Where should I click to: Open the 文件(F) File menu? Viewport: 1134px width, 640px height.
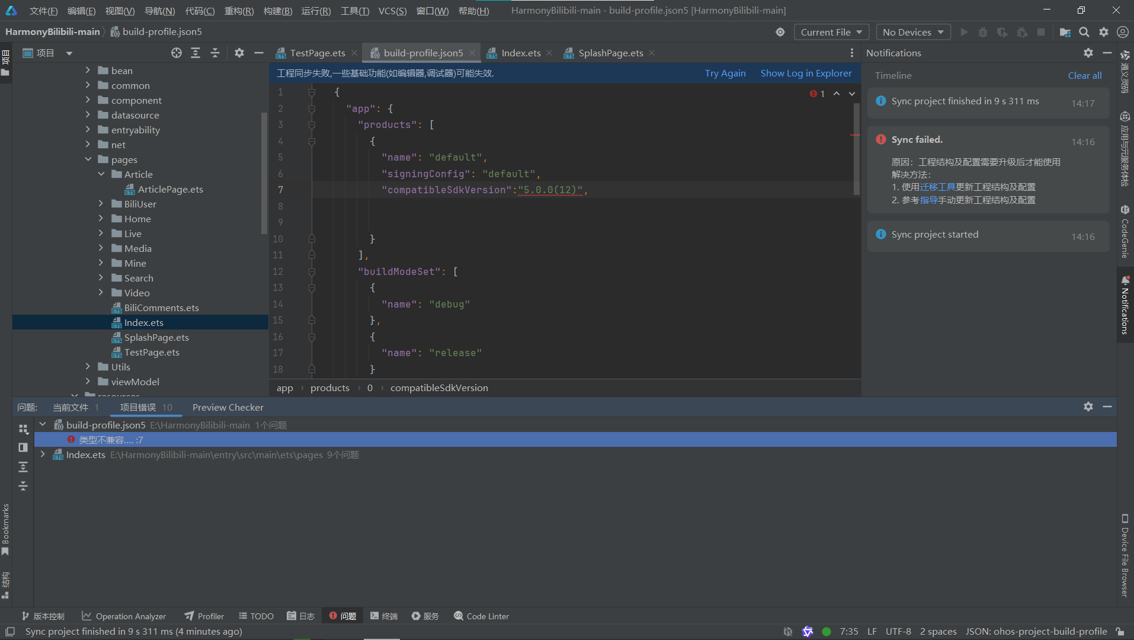click(43, 11)
